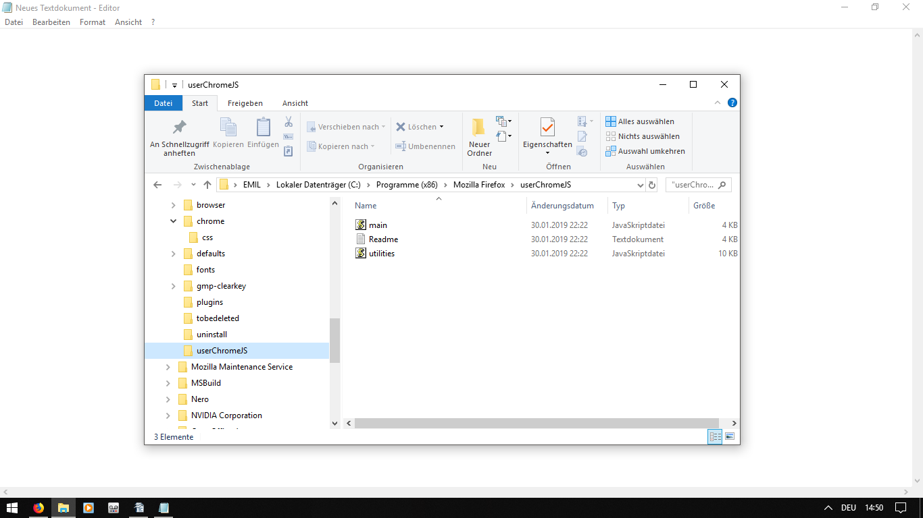Click the pin to Schnellzugriff icon
Image resolution: width=923 pixels, height=518 pixels.
pyautogui.click(x=179, y=127)
